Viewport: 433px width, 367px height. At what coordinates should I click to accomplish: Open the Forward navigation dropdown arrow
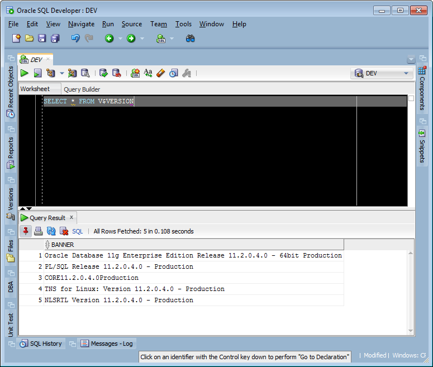pyautogui.click(x=142, y=39)
